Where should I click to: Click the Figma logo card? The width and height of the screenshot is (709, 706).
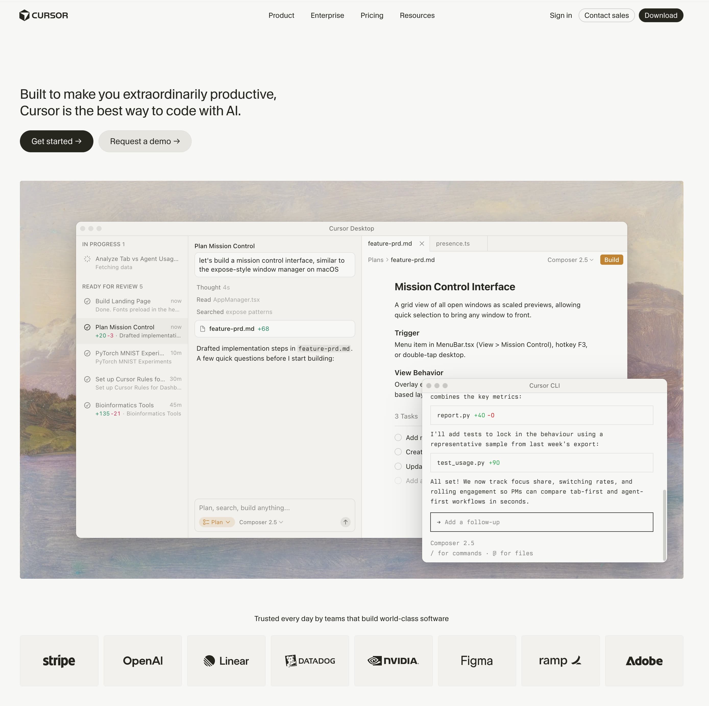click(477, 661)
